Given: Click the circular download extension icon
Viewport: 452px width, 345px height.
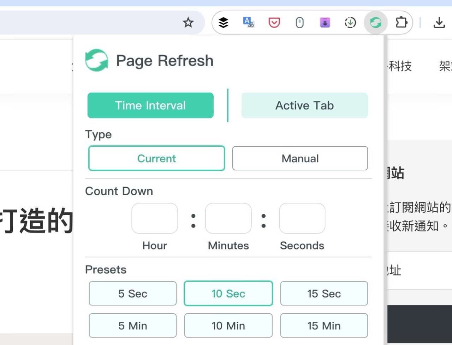Looking at the screenshot, I should (x=350, y=22).
